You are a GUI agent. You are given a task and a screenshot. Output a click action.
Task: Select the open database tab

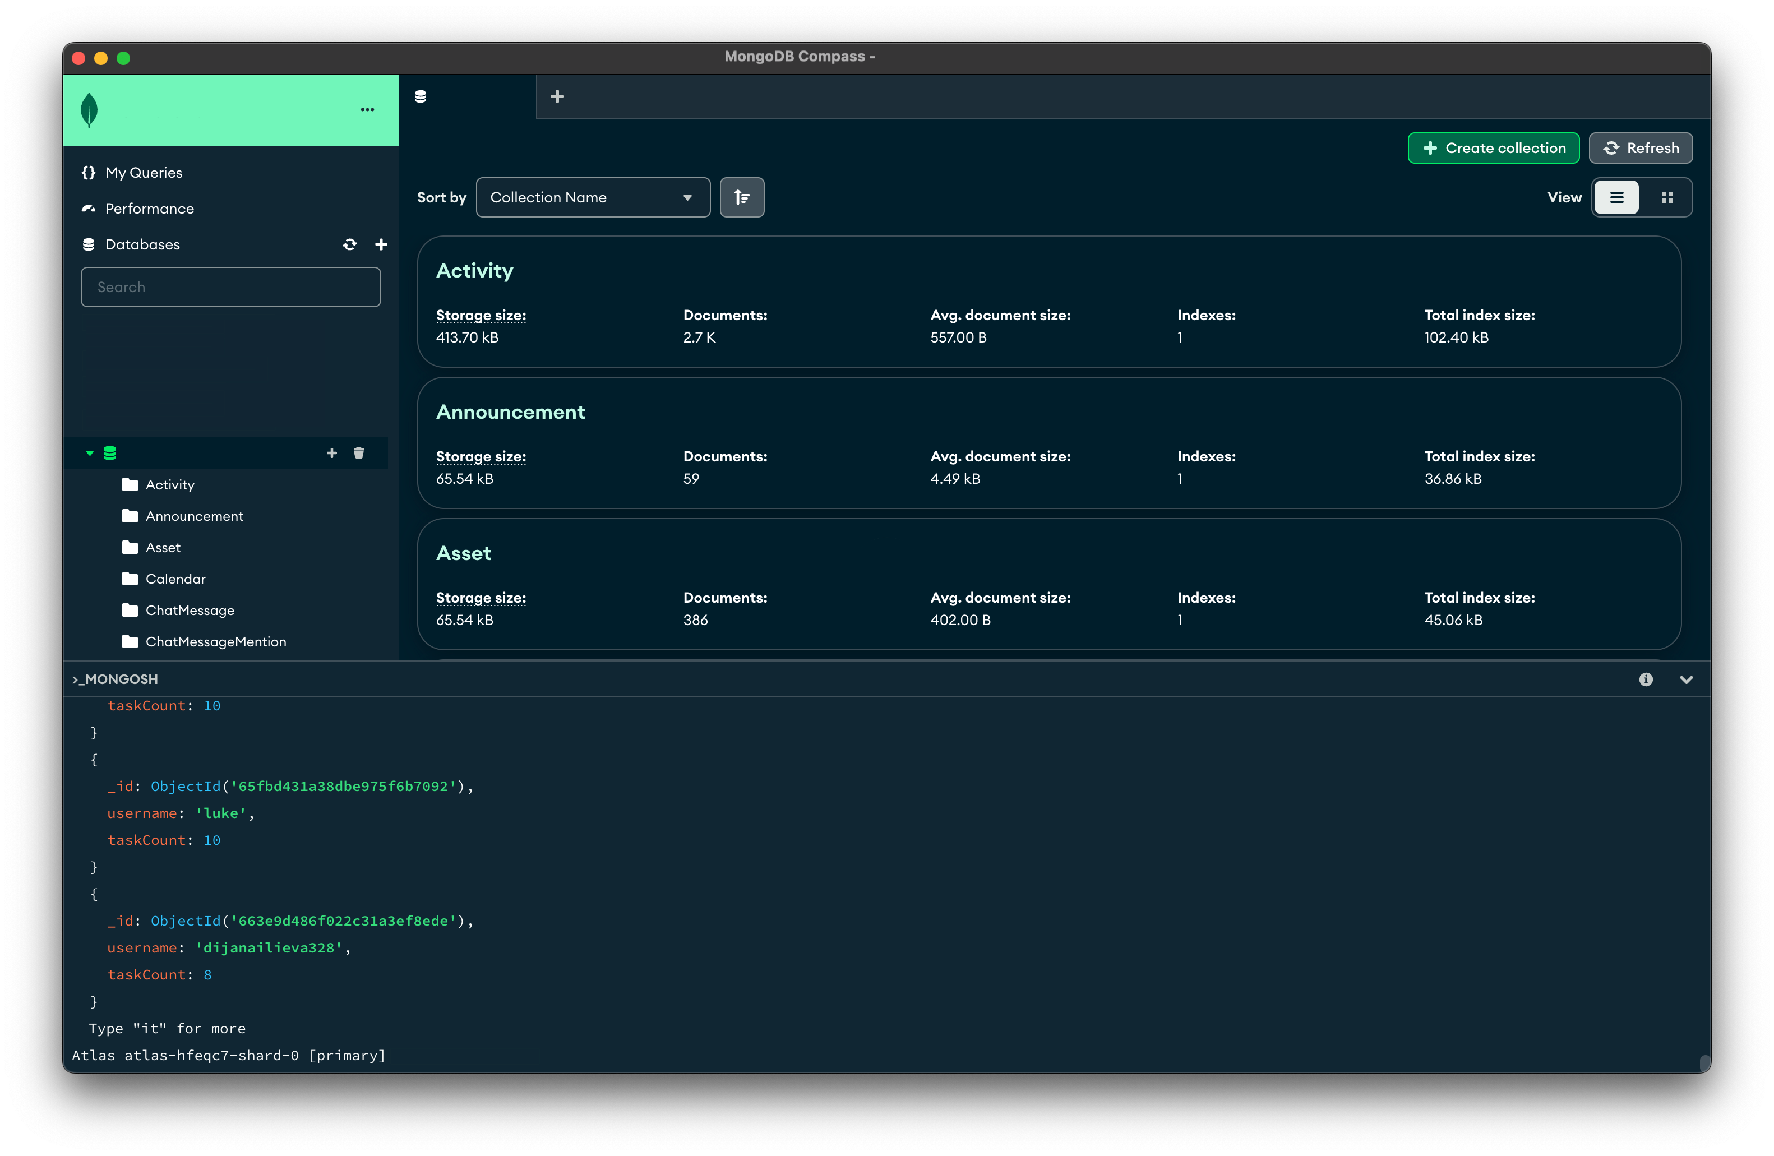[468, 96]
